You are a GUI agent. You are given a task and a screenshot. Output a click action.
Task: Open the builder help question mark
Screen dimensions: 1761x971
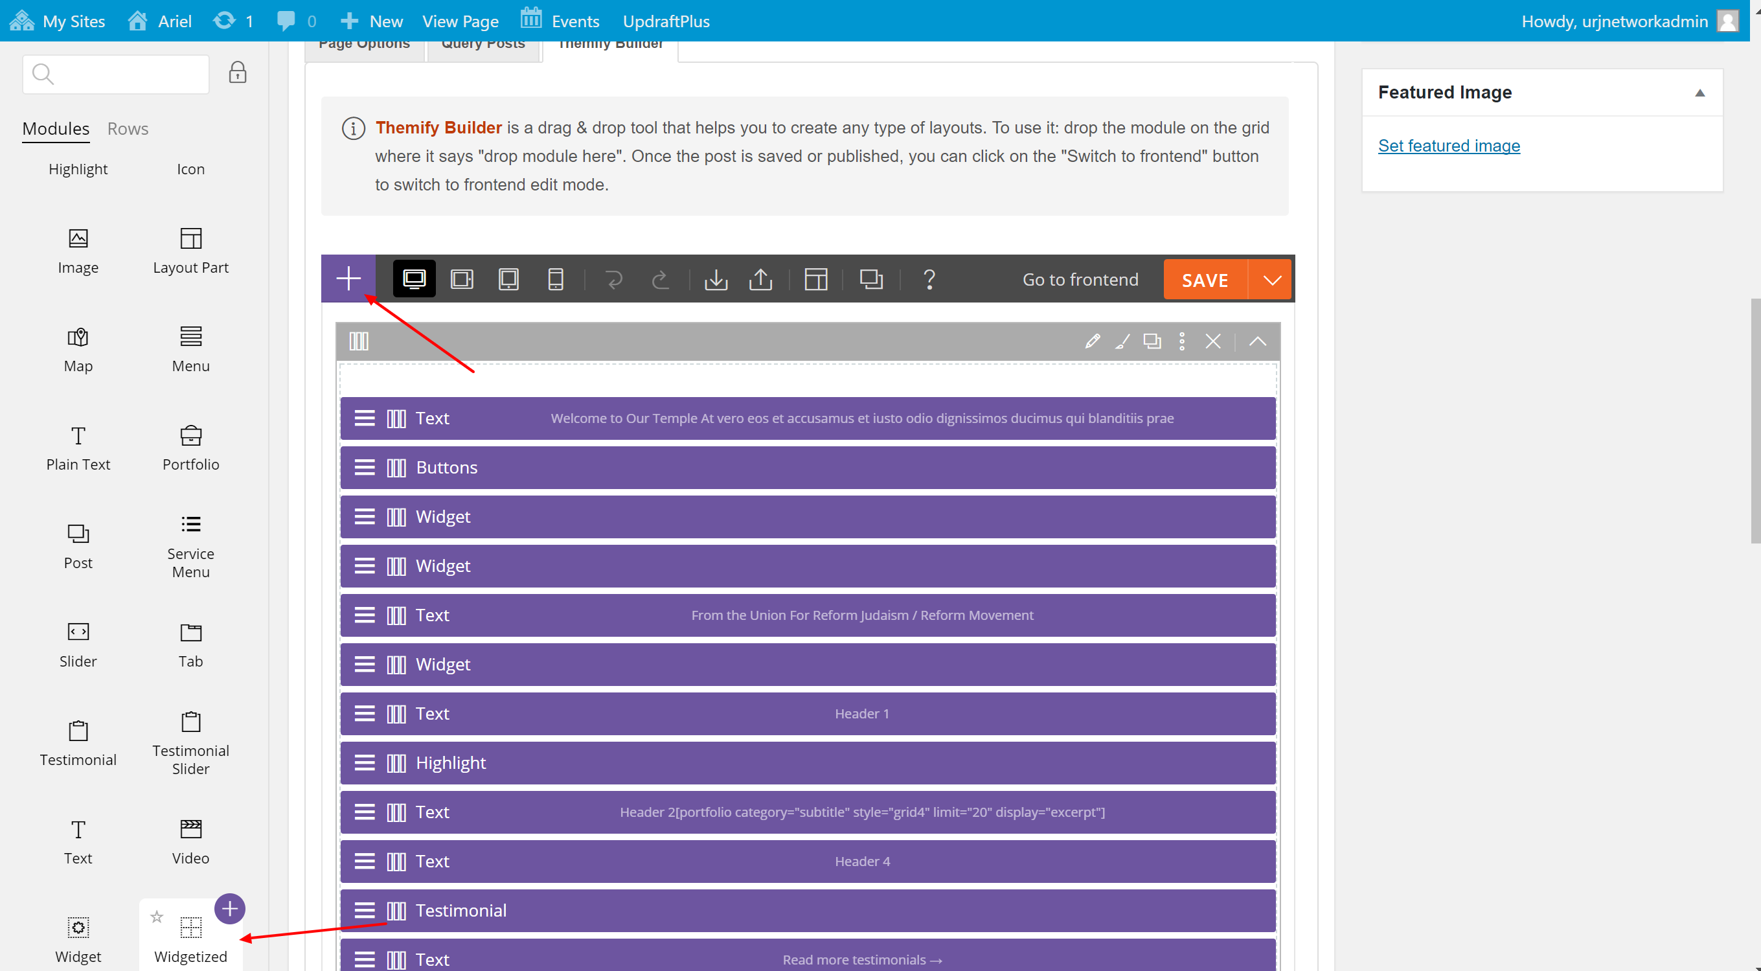coord(929,279)
